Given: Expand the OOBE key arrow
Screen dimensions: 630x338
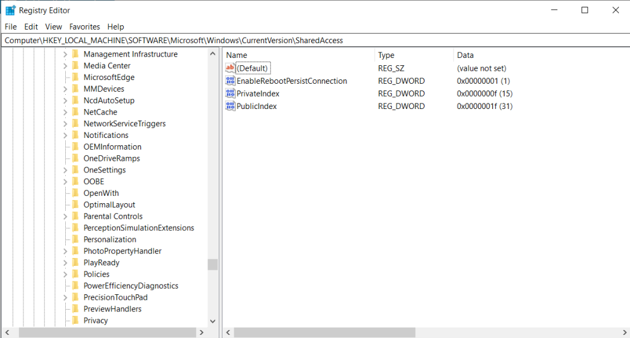Looking at the screenshot, I should [65, 182].
